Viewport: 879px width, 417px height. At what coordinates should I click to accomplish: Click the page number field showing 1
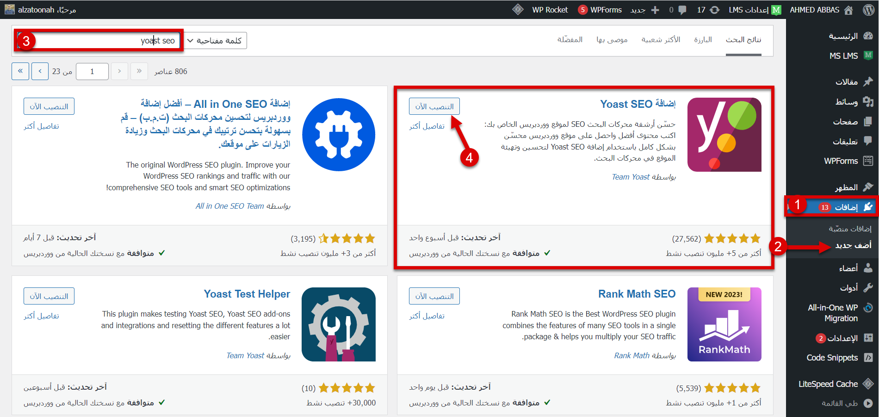click(x=92, y=71)
